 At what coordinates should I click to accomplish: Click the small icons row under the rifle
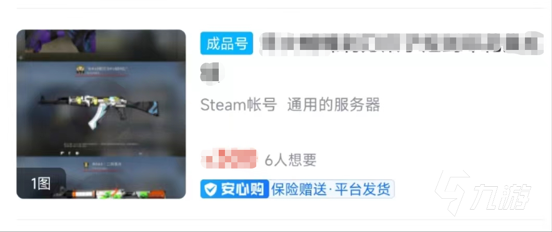click(70, 153)
